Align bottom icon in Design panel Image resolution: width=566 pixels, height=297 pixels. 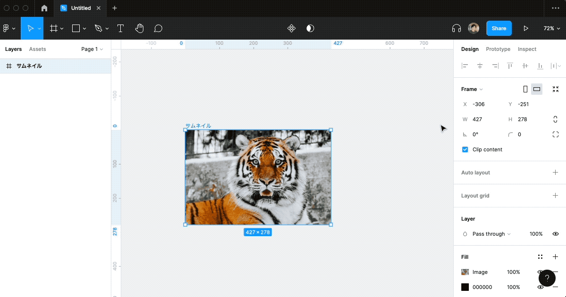[x=540, y=66]
